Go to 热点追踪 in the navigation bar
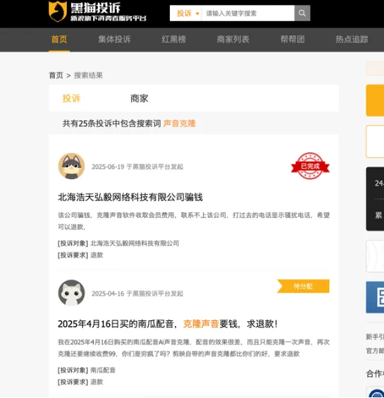 point(352,40)
